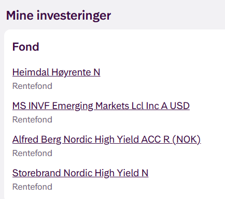
Task: Open MS INVF Emerging Markets Lcl Inc fund
Action: click(x=101, y=106)
